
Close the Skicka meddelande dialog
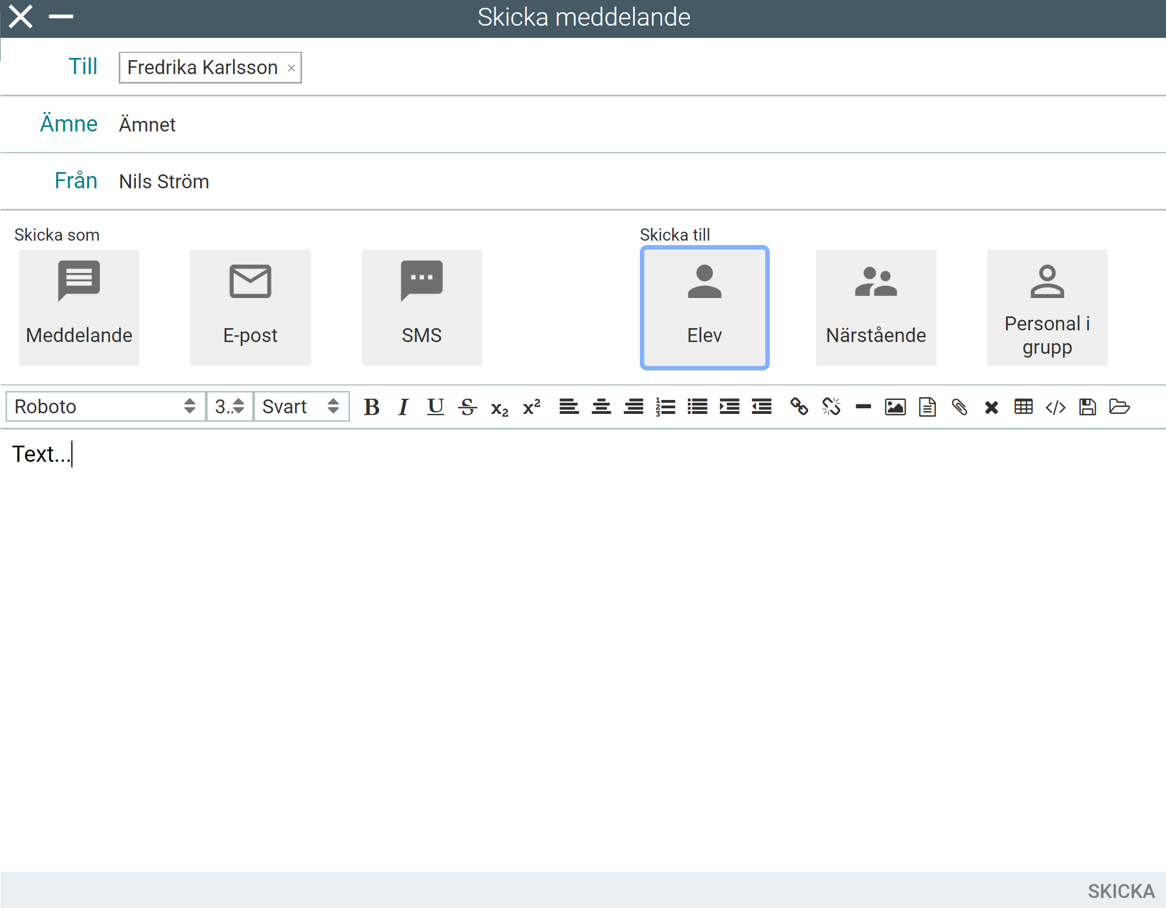(x=21, y=17)
